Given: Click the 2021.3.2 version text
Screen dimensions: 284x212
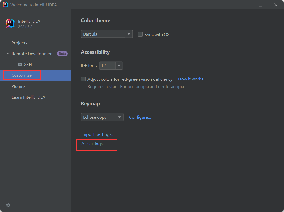Looking at the screenshot, I should (25, 27).
